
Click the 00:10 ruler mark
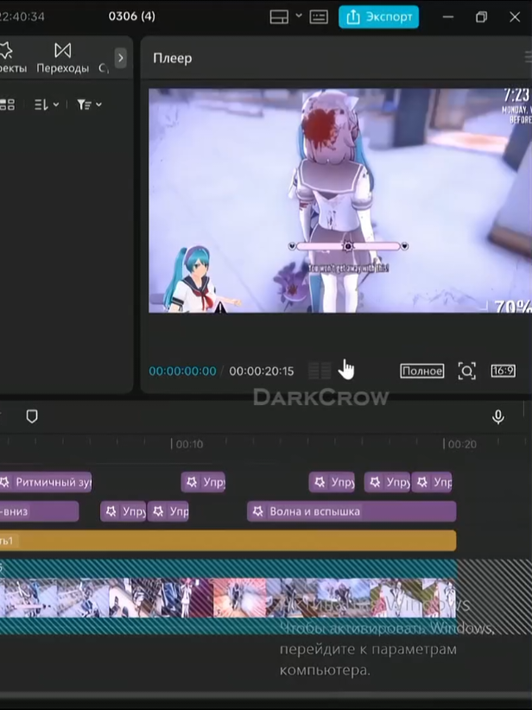pos(188,444)
